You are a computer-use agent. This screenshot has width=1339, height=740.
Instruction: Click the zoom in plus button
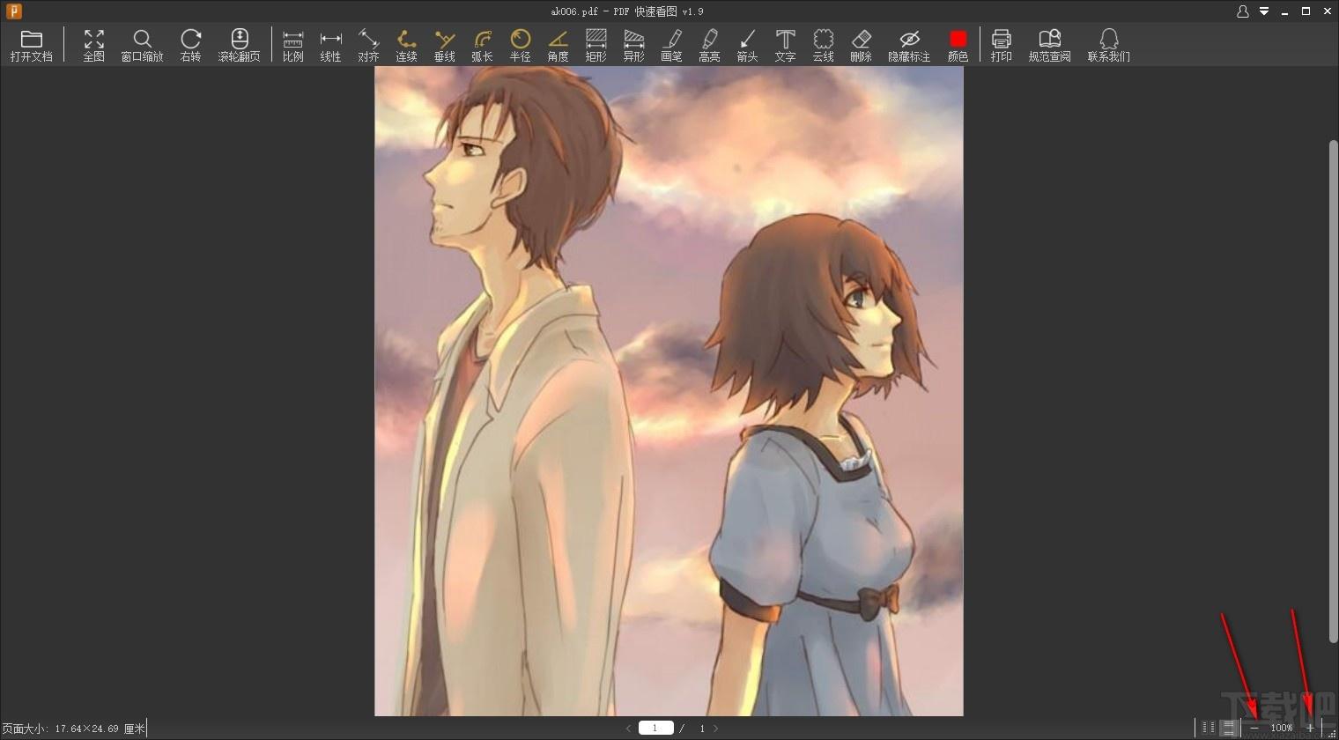(1310, 728)
